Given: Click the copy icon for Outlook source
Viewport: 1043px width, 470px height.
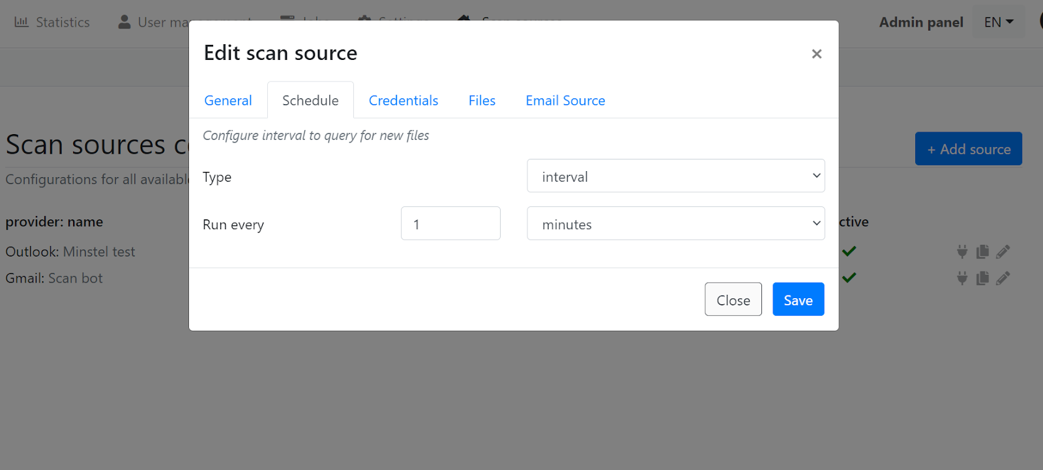Looking at the screenshot, I should click(982, 252).
